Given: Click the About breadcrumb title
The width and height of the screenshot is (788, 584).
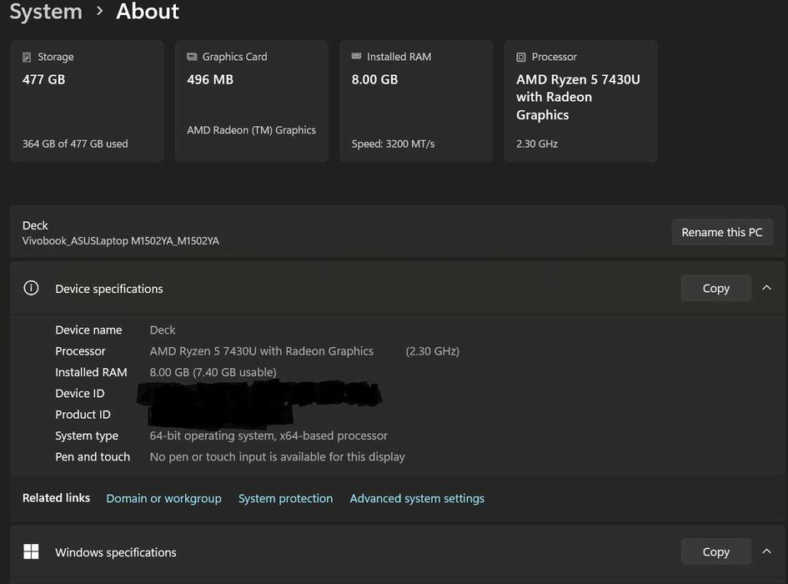Looking at the screenshot, I should 148,11.
